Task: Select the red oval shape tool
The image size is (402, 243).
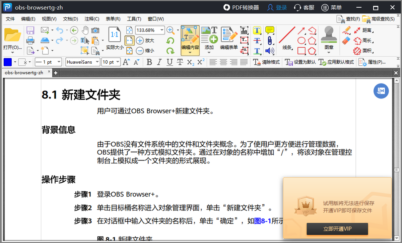Action: pos(301,41)
